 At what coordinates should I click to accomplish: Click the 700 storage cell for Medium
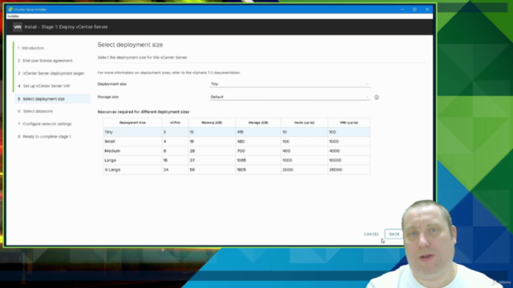(258, 151)
